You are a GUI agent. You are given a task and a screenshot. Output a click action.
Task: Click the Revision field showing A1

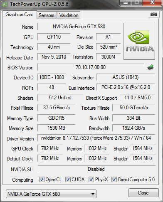(x=108, y=37)
